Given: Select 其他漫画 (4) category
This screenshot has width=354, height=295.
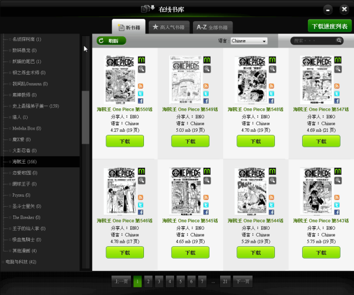Looking at the screenshot, I should 24,251.
